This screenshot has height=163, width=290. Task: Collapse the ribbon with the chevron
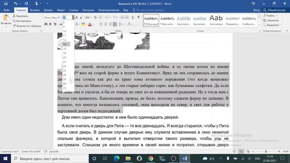pos(287,31)
